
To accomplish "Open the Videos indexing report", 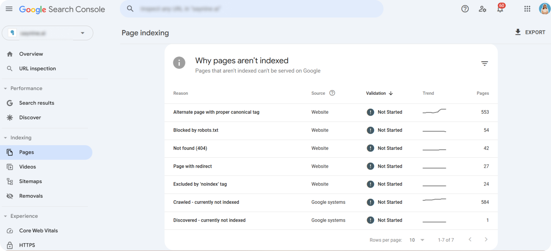I will 28,167.
